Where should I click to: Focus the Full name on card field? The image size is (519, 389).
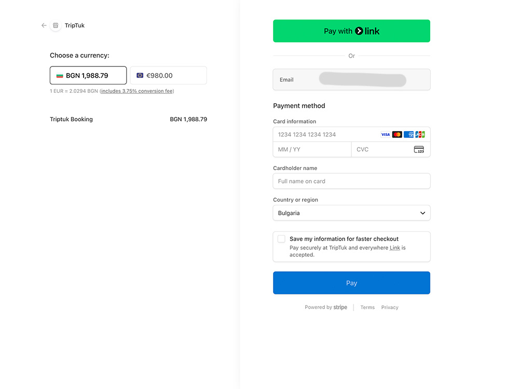(x=351, y=181)
